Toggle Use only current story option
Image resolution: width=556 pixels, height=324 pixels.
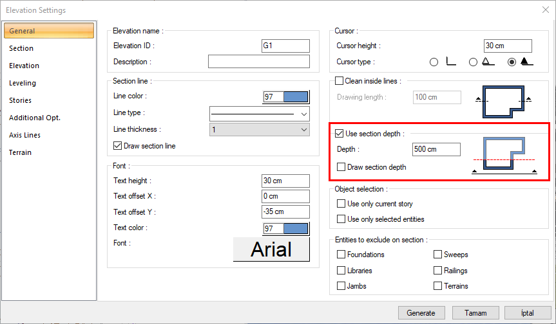point(341,204)
